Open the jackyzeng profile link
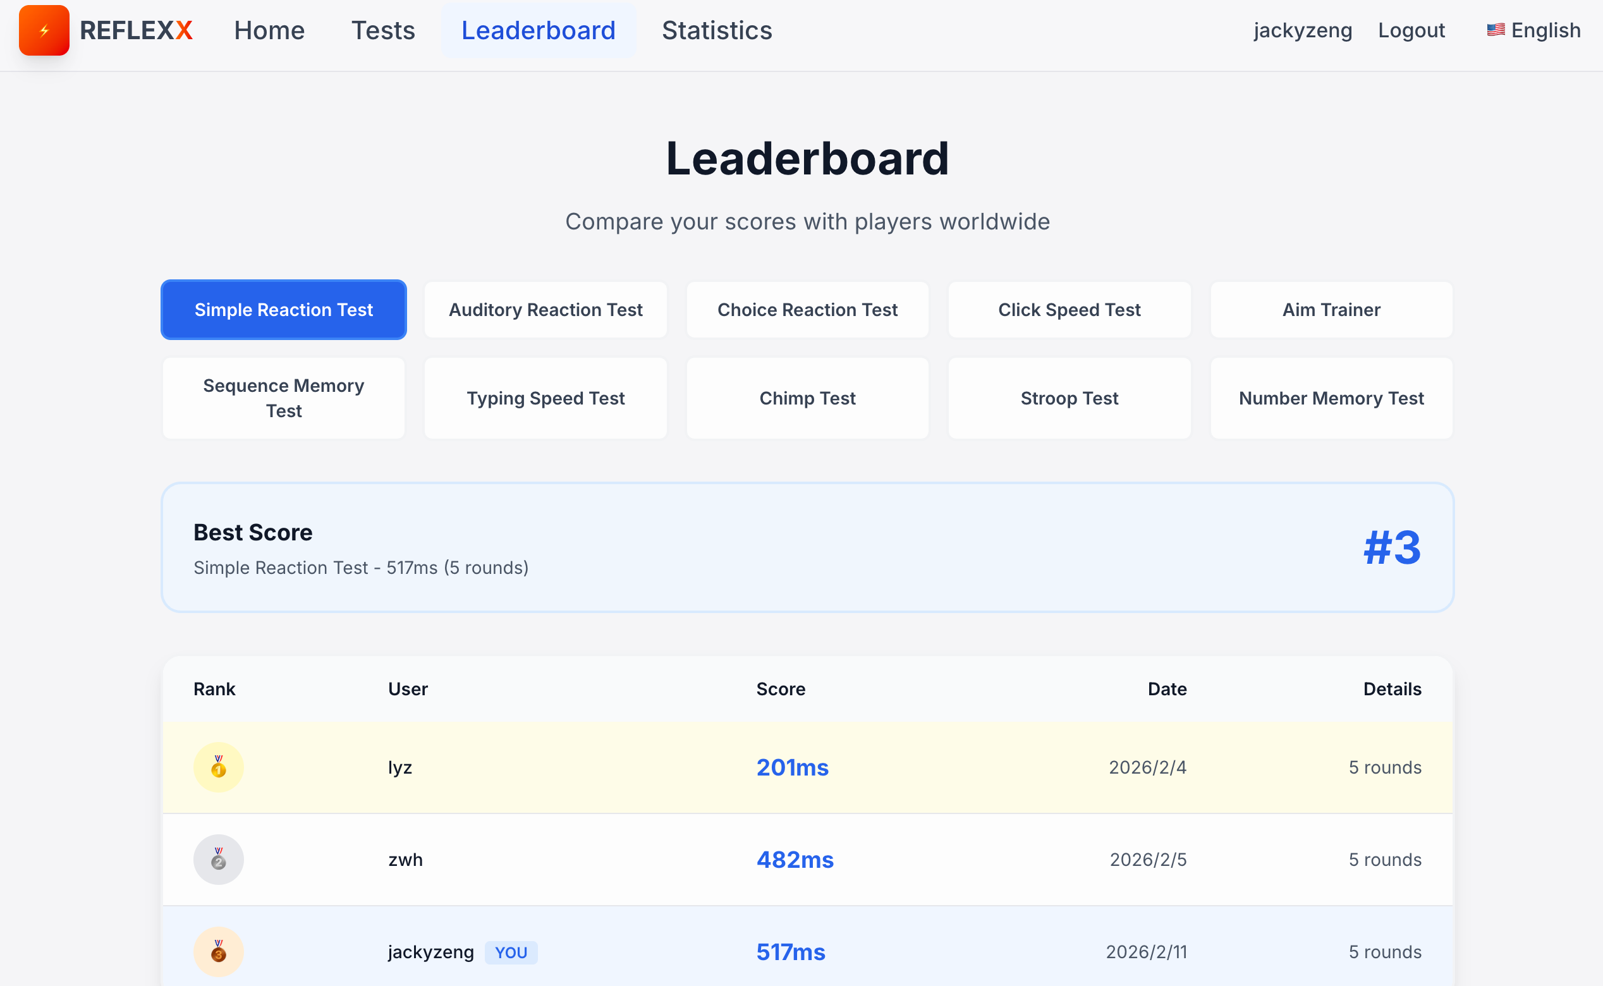 [x=1302, y=30]
